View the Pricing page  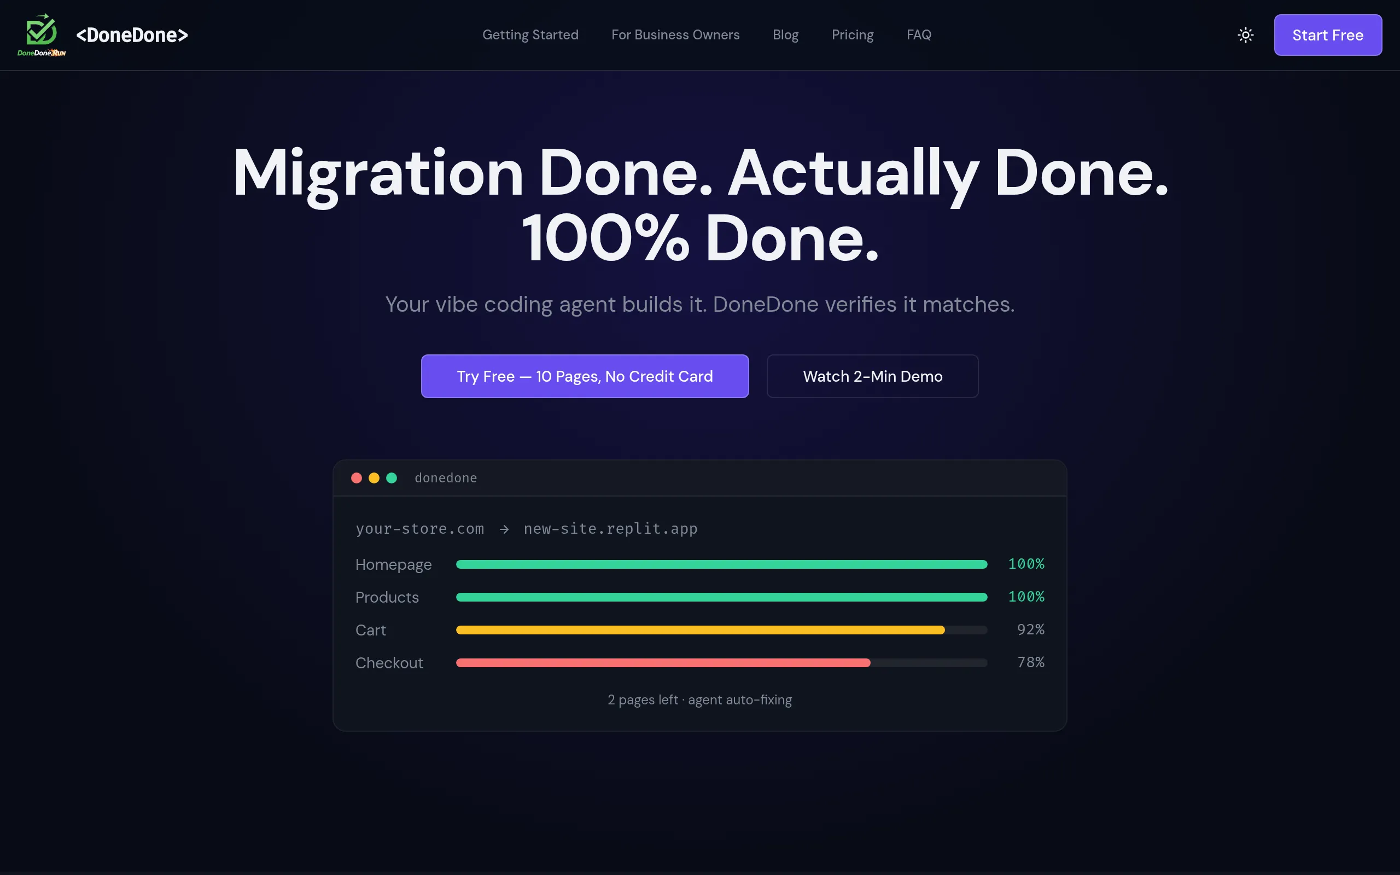tap(853, 34)
